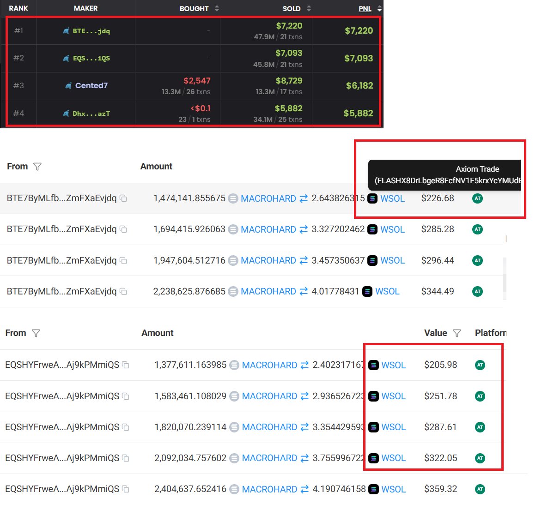Open the Value column filter
Viewport: 536px width, 516px height.
[x=457, y=333]
